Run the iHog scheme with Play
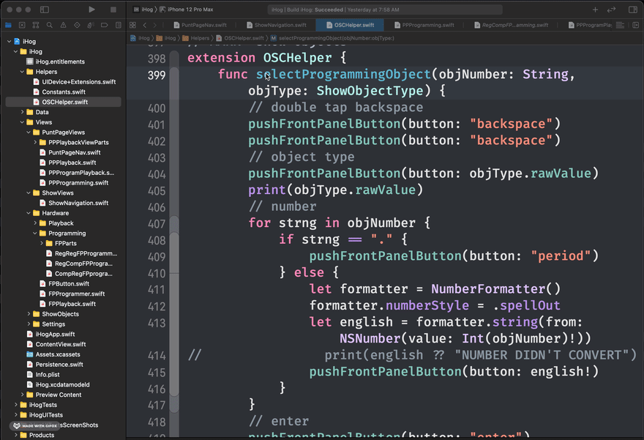The height and width of the screenshot is (440, 644). 91,10
